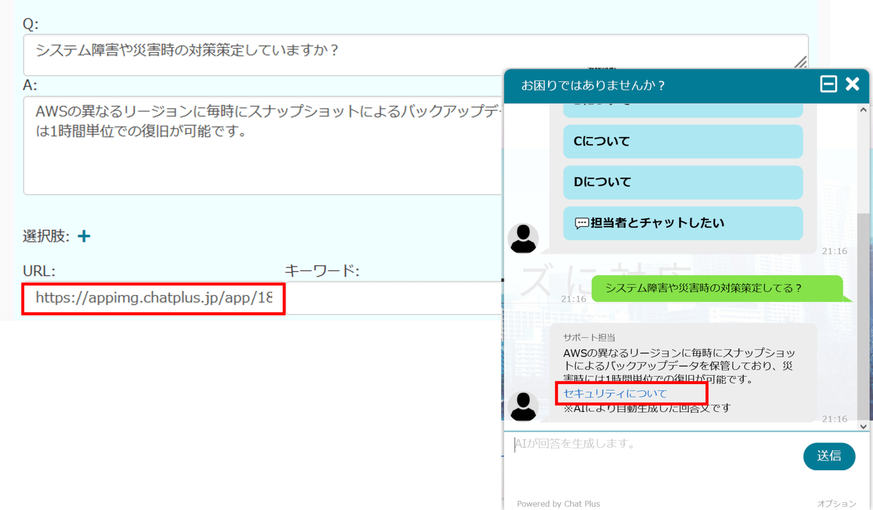The image size is (873, 510).
Task: Click the 'お困りではありませんか？' chat header title
Action: (593, 85)
